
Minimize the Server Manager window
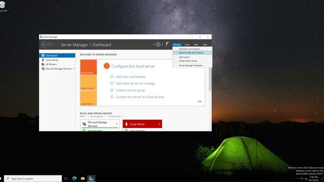192,37
